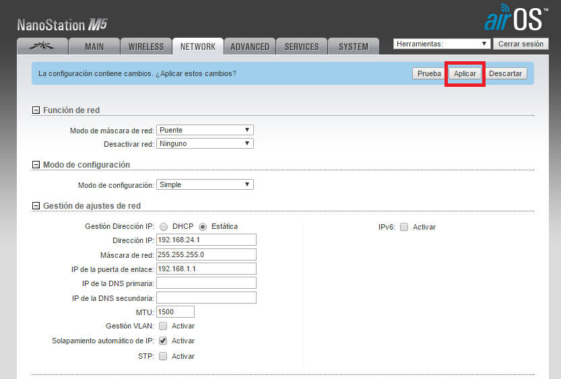Collapse the Modo de configuración section
The width and height of the screenshot is (561, 379).
pyautogui.click(x=36, y=164)
